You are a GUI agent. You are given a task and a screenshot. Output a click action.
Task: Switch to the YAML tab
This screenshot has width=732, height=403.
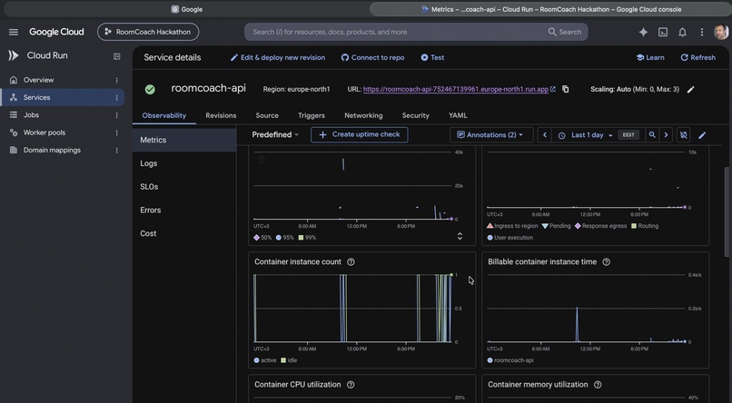coord(458,115)
